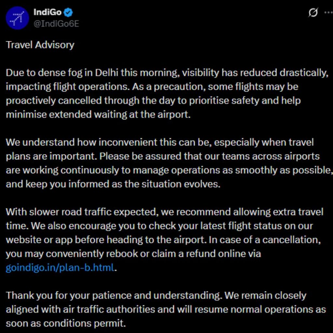This screenshot has height=333, width=333.
Task: Click 'soon as conditions permit' closing line
Action: (x=65, y=323)
